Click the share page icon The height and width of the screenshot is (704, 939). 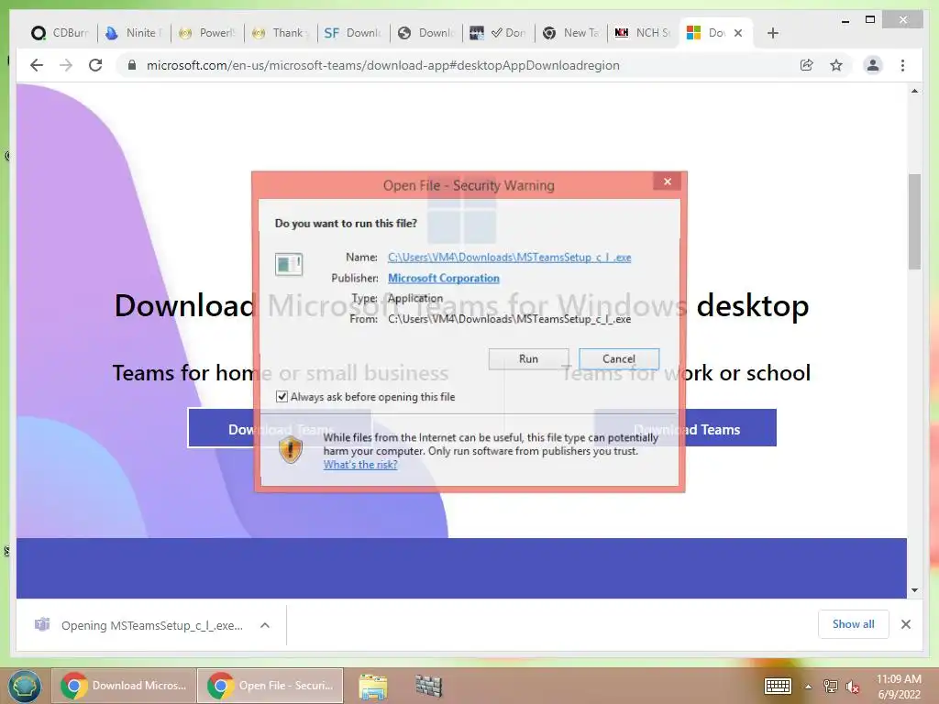click(807, 65)
